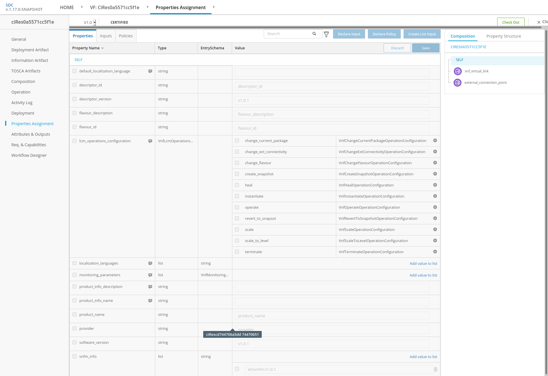Click the Declare Input button
Viewport: 548px width, 376px height.
click(349, 34)
